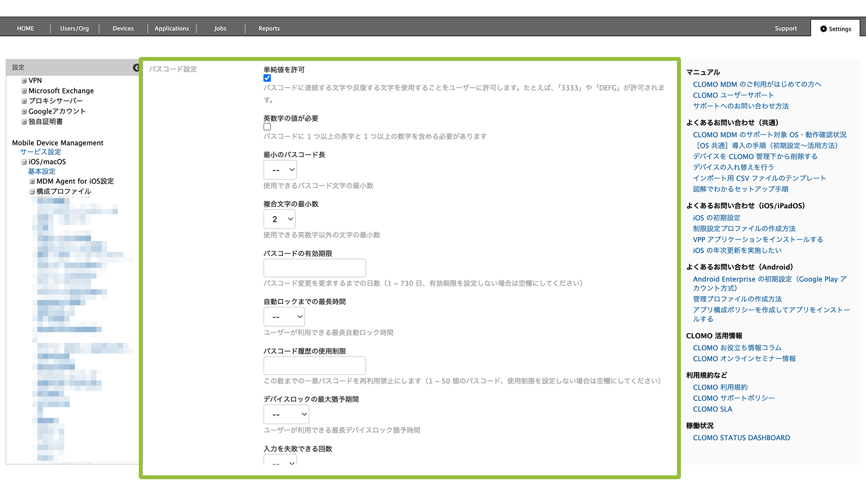This screenshot has height=487, width=866.
Task: Expand the Googleアカウント tree node
Action: 24,112
